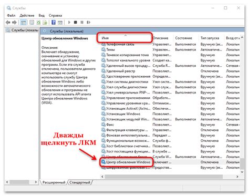Select the Управление уровнями хранения service icon
The width and height of the screenshot is (249, 196).
click(103, 103)
